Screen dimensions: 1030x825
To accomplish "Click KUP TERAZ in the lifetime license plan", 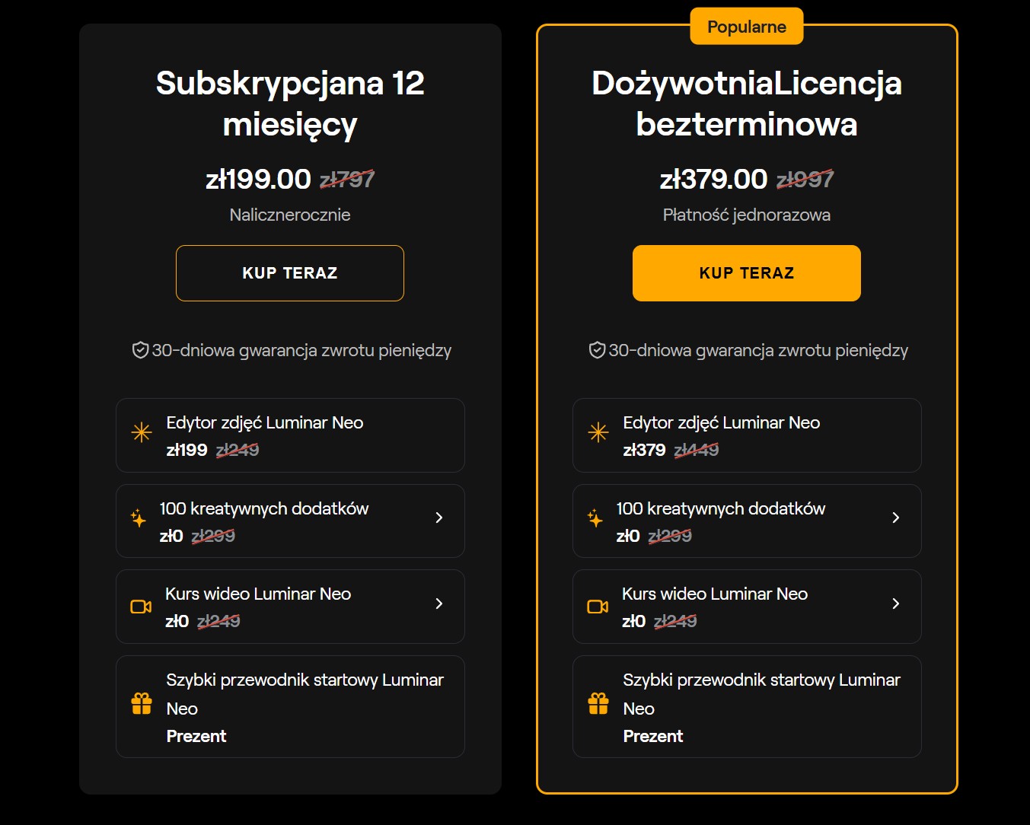I will point(746,272).
